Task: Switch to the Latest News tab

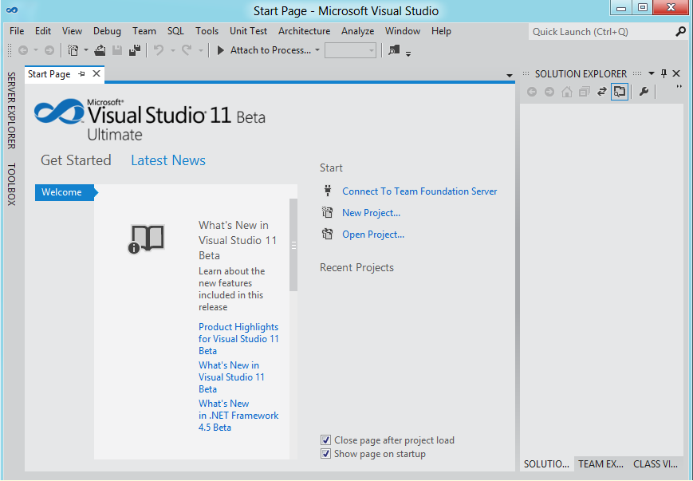Action: click(168, 160)
